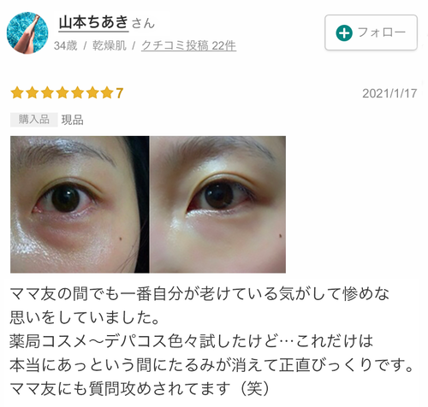The height and width of the screenshot is (407, 428).
Task: Open the right eye photo
Action: coord(217,204)
